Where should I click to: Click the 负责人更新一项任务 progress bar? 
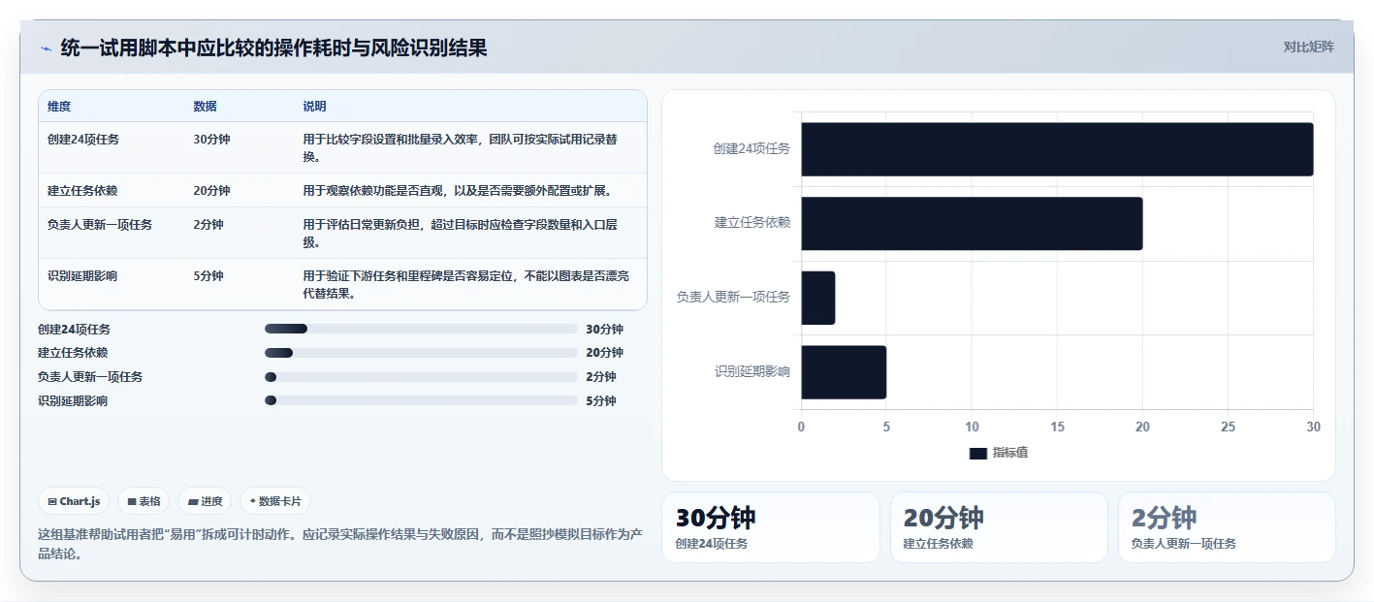coord(421,377)
